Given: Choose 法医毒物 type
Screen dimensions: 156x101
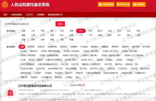Looking at the screenshot, I should click(74, 47).
